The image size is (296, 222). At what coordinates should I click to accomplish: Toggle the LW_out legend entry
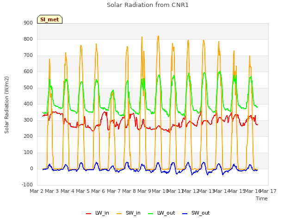(x=161, y=213)
